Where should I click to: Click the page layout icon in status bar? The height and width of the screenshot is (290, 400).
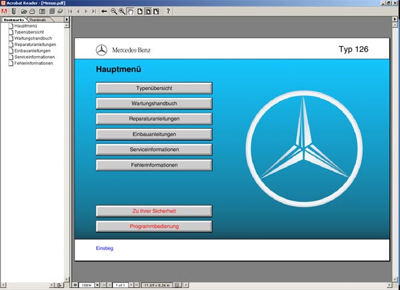178,285
